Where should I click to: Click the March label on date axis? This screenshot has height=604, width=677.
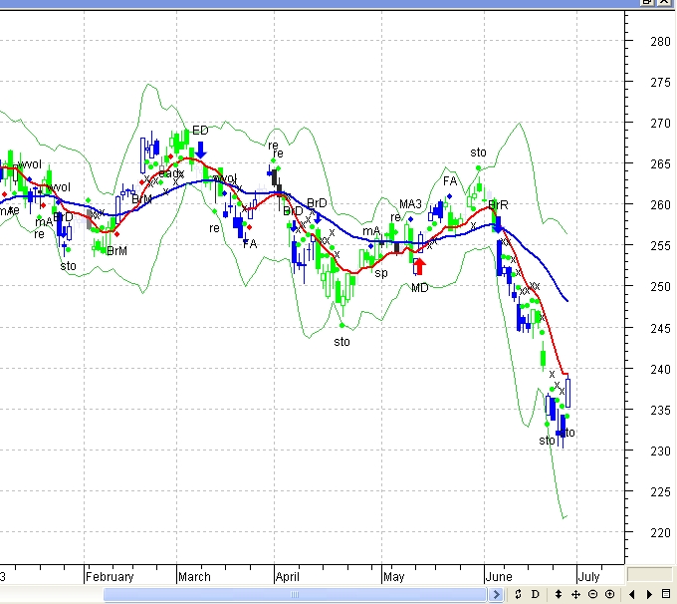coord(194,576)
